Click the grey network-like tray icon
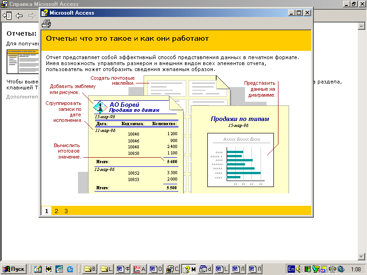Image resolution: width=367 pixels, height=275 pixels. 332,269
